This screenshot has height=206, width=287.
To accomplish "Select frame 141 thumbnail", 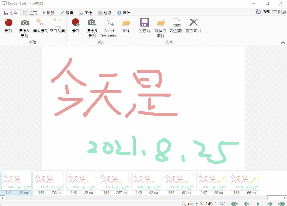I will 16,184.
